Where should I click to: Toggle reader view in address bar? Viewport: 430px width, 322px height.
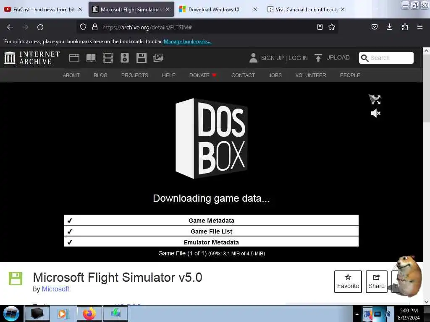click(x=320, y=27)
